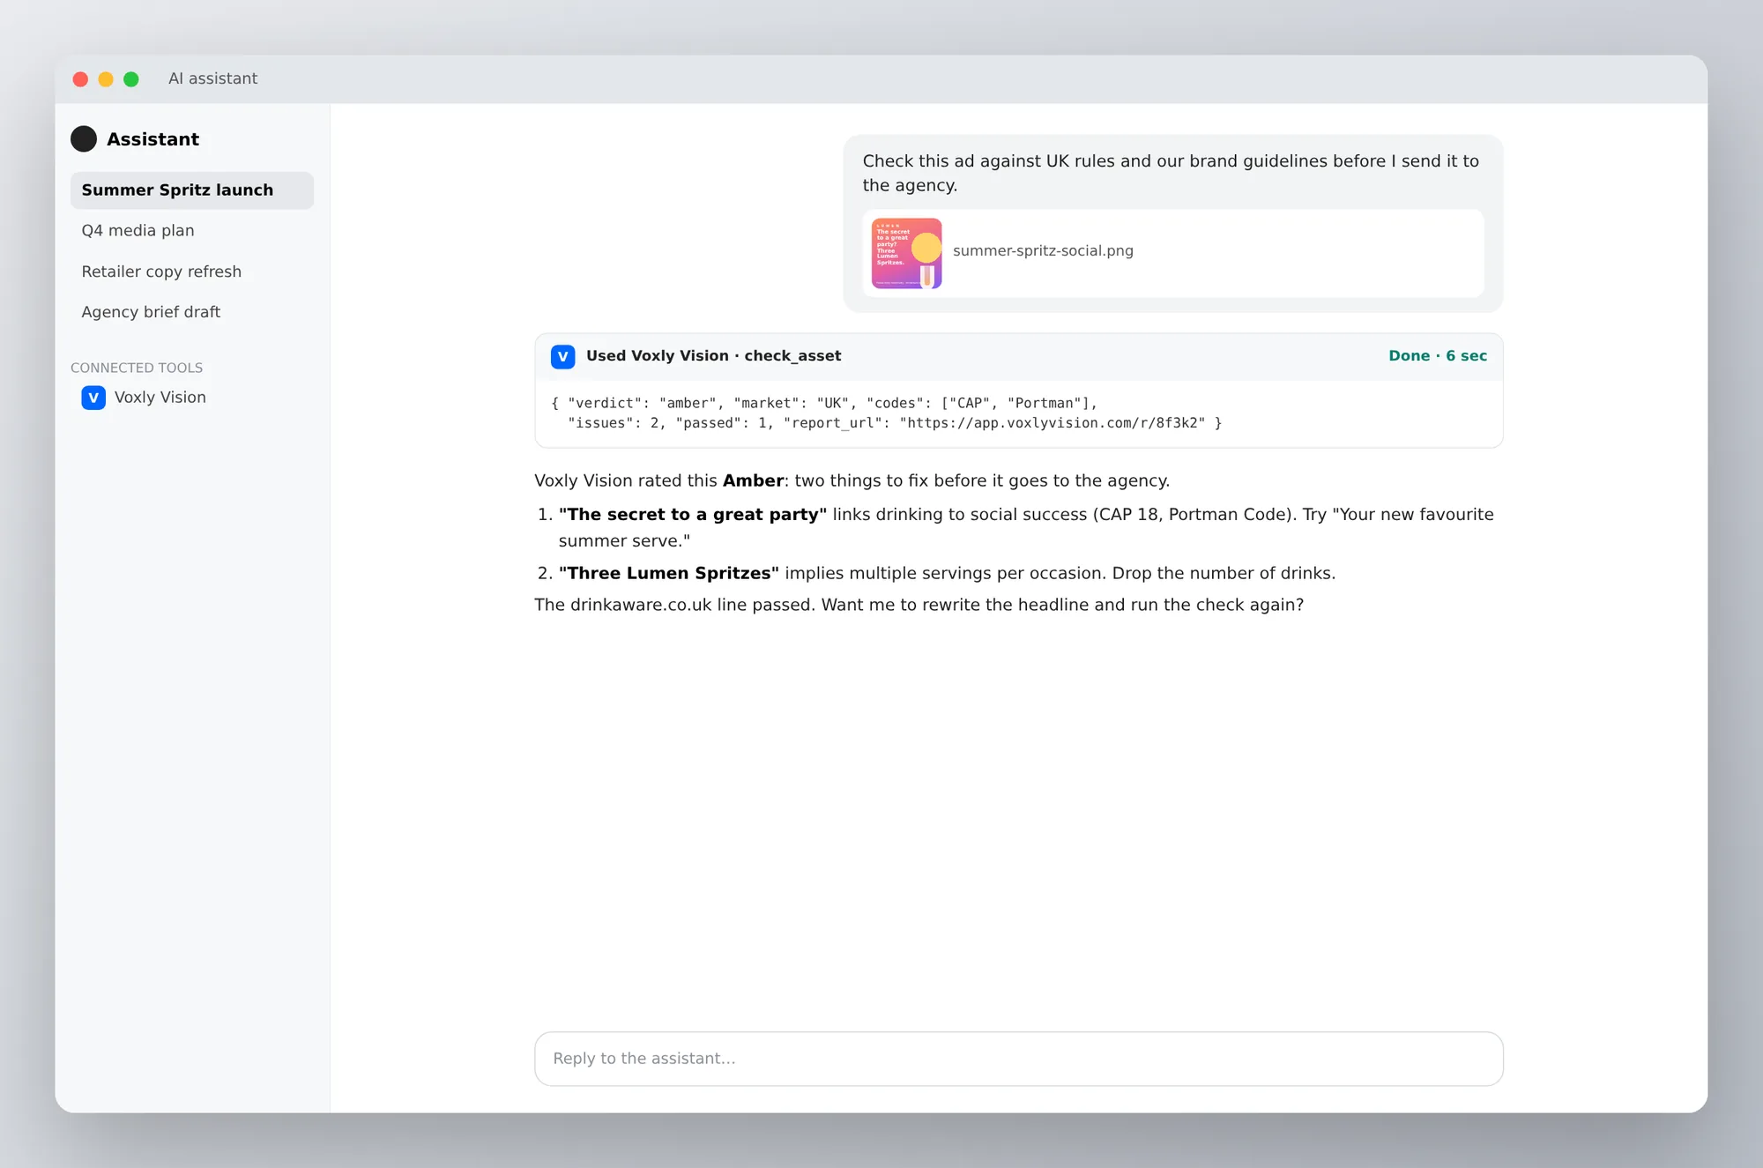Click the AI assistant window title
Viewport: 1763px width, 1168px height.
coord(213,78)
